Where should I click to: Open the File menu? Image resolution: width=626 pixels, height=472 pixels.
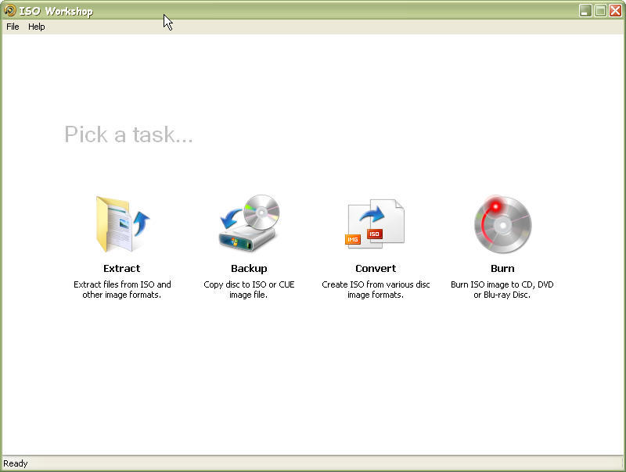coord(12,26)
